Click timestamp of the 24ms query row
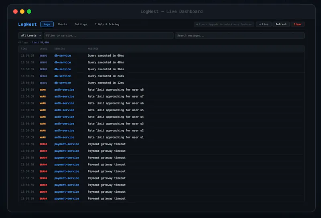This screenshot has height=218, width=321. pyautogui.click(x=27, y=76)
